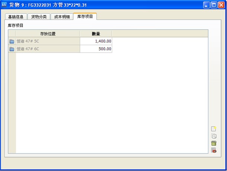Click the copy item icon

pyautogui.click(x=214, y=136)
